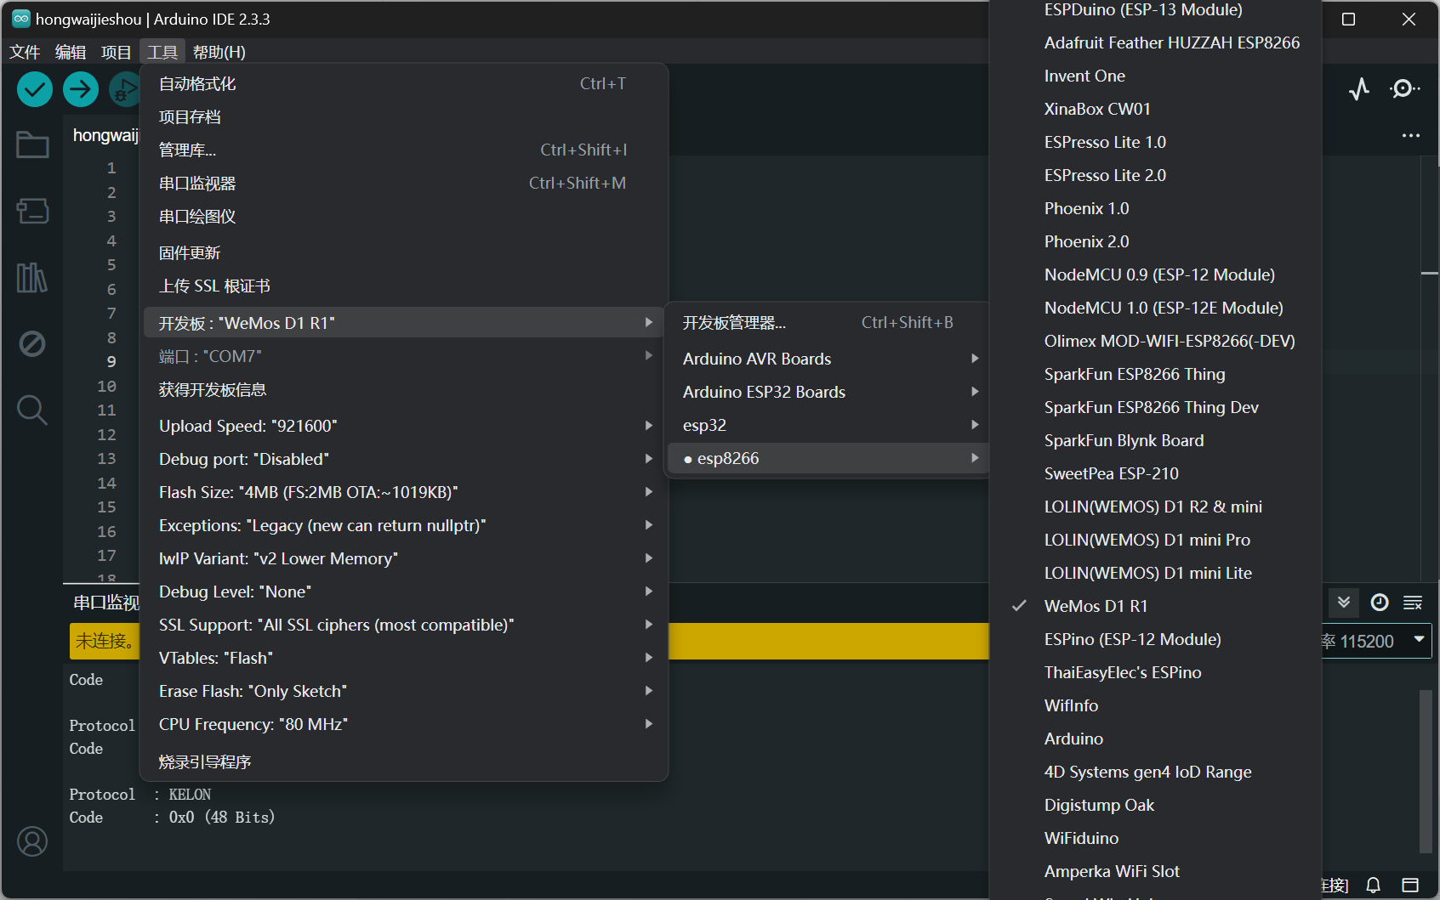The width and height of the screenshot is (1440, 900).
Task: Select ESPino (ESP-12 Module) board
Action: coord(1155,639)
